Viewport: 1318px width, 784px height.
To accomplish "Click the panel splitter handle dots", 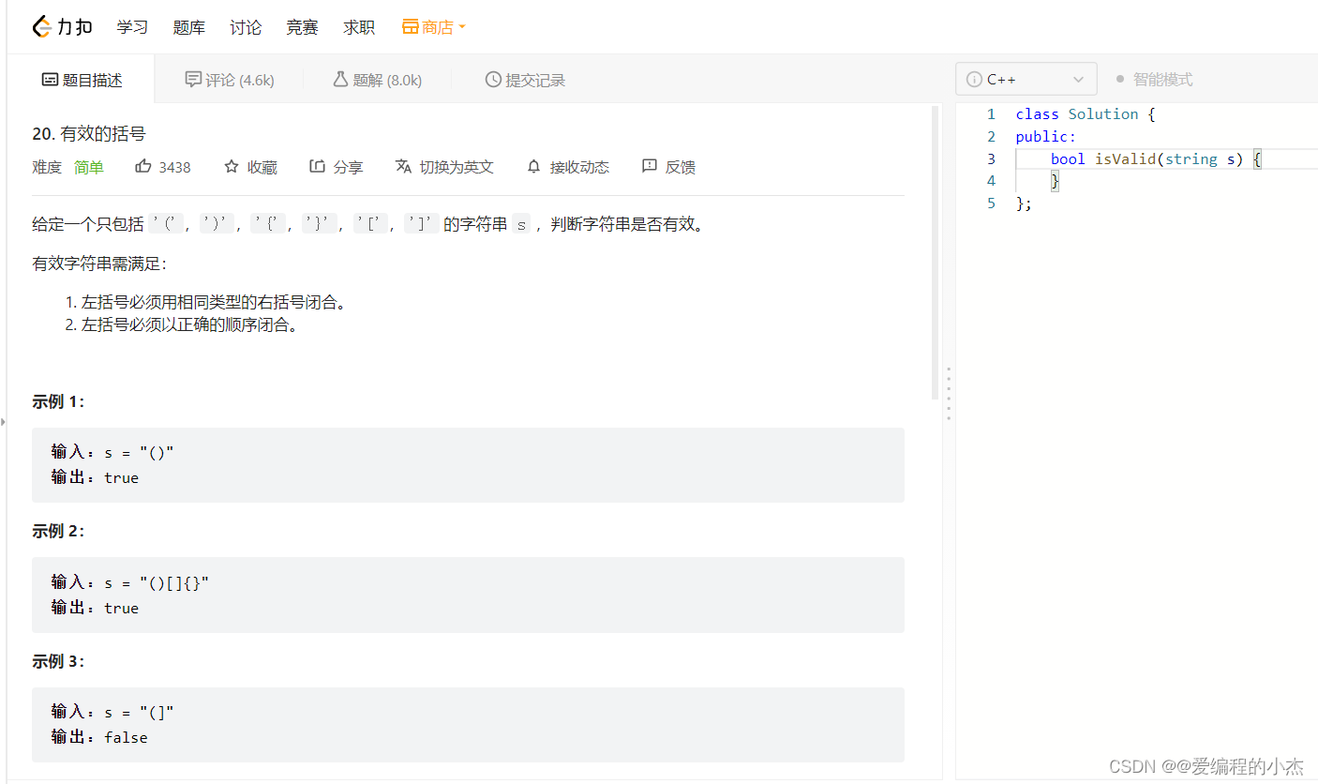I will click(949, 394).
